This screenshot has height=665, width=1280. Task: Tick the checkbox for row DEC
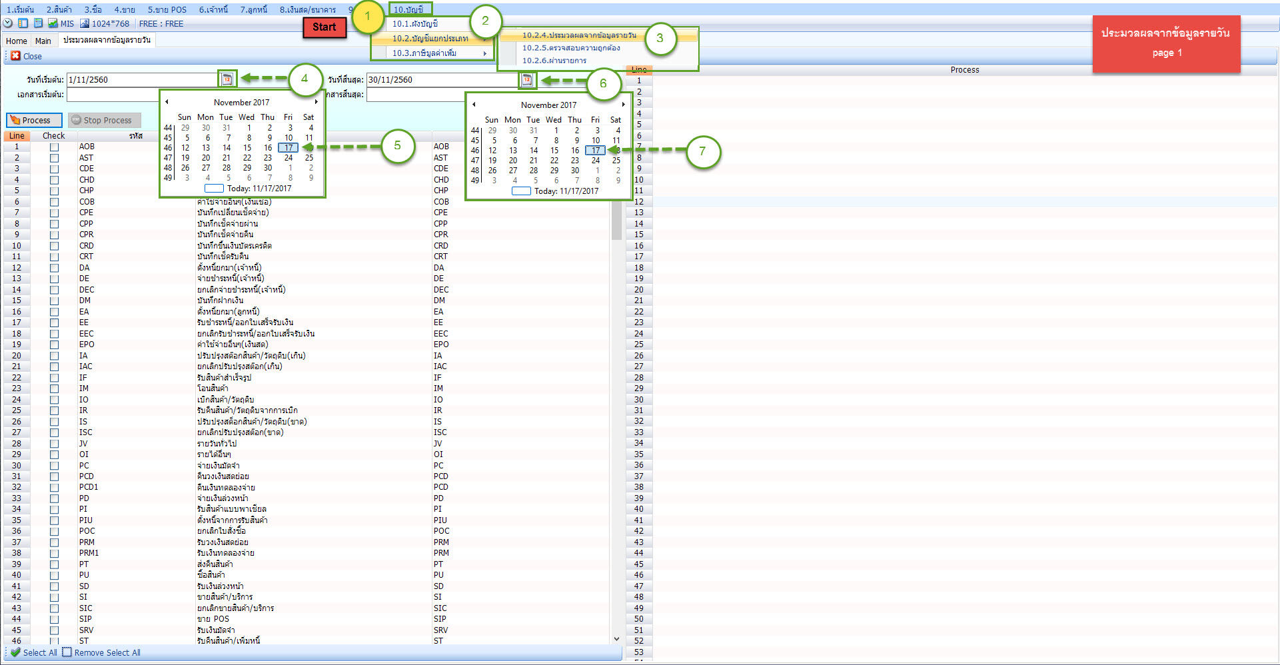pos(54,290)
